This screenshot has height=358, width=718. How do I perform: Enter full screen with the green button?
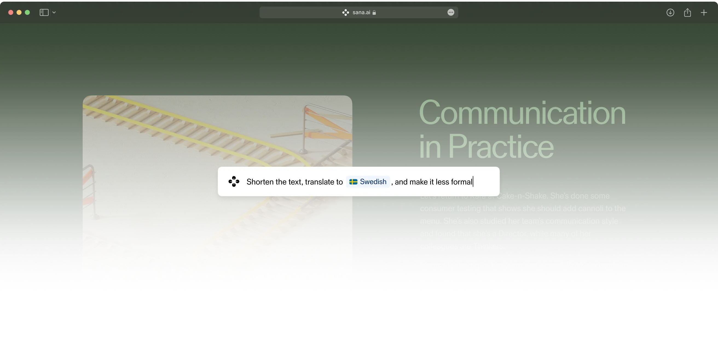tap(27, 13)
